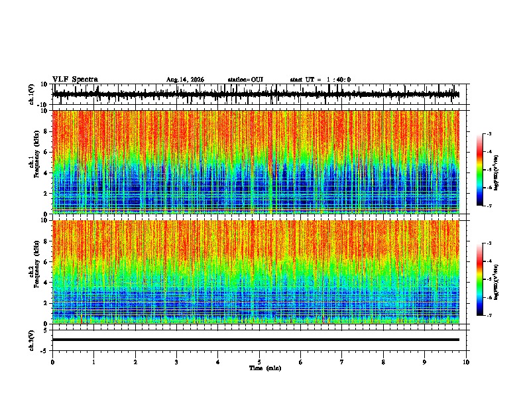Click the time axis tick label "5" above "Time (min)"
This screenshot has height=406, width=525.
[x=259, y=362]
